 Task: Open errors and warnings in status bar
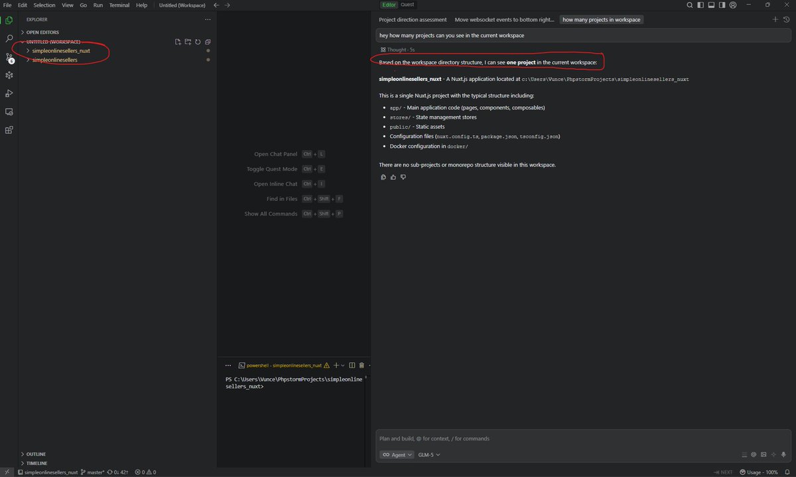point(145,472)
